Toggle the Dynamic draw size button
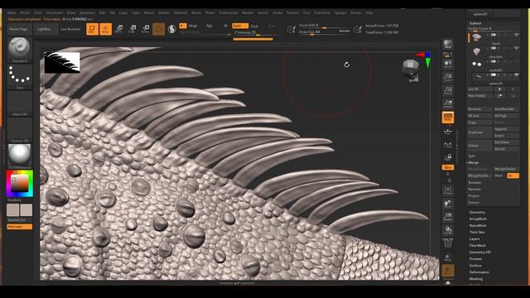 pyautogui.click(x=344, y=31)
